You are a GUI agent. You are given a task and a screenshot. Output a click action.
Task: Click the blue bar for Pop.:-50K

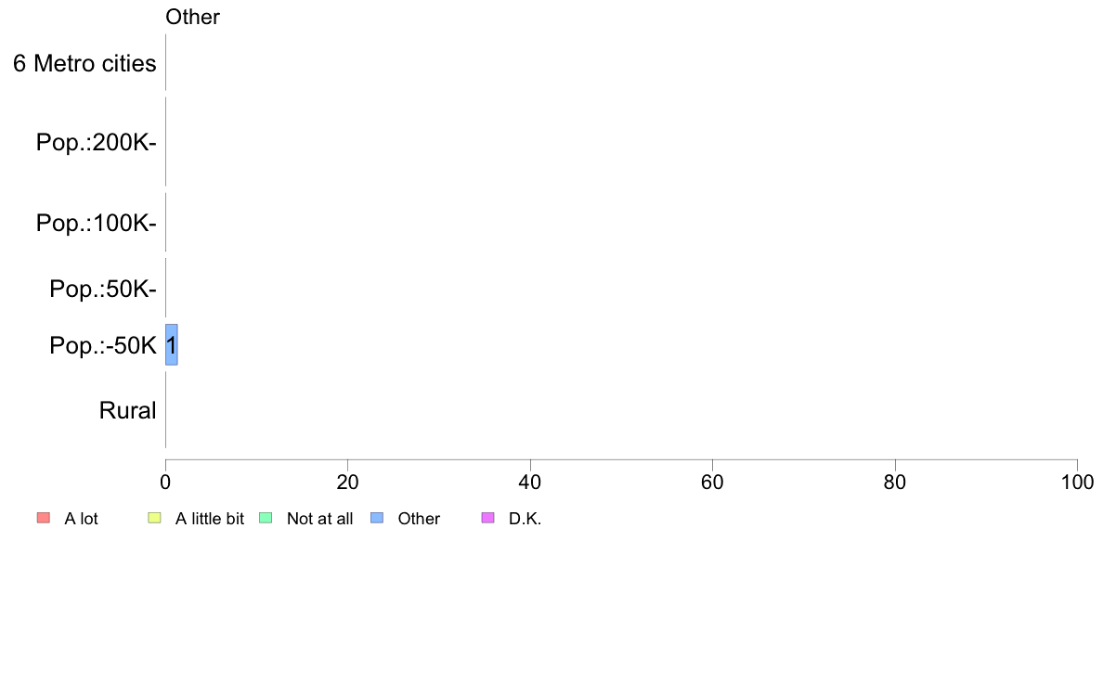[x=172, y=344]
